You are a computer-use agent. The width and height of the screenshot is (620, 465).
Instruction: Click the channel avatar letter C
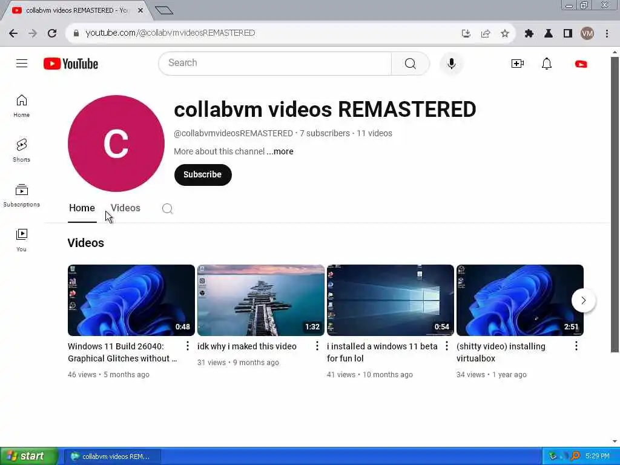click(x=116, y=143)
